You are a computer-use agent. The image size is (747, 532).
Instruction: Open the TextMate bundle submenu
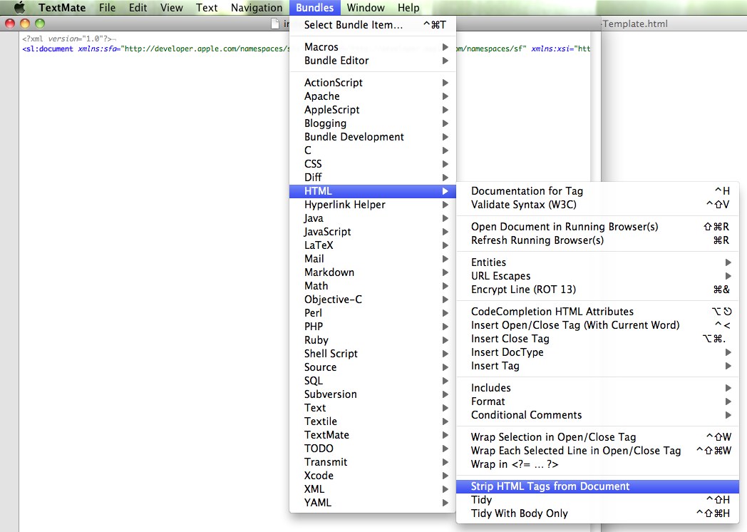coord(373,435)
